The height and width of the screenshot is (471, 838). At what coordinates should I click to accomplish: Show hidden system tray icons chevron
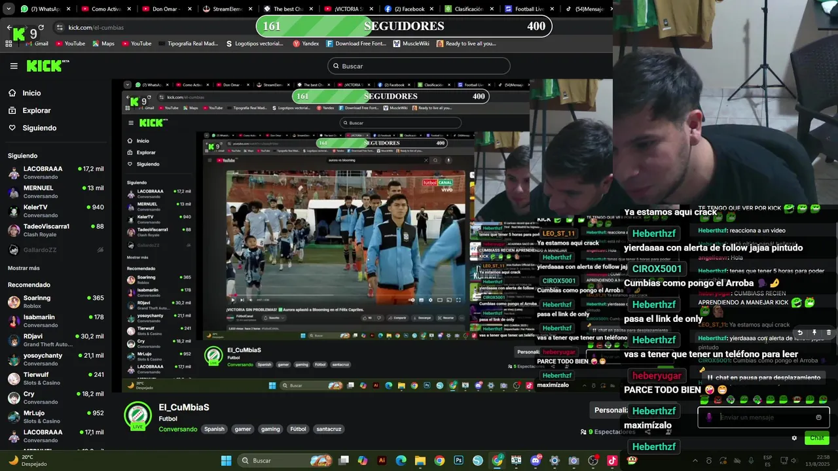(x=695, y=461)
